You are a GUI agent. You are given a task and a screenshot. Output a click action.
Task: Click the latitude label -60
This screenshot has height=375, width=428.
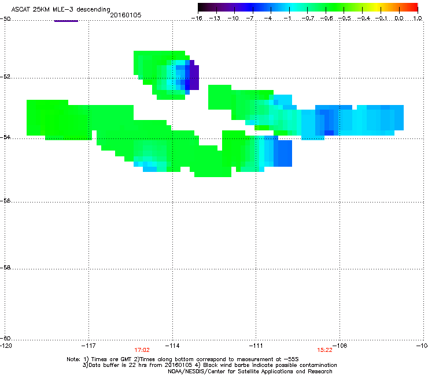[x=5, y=338]
